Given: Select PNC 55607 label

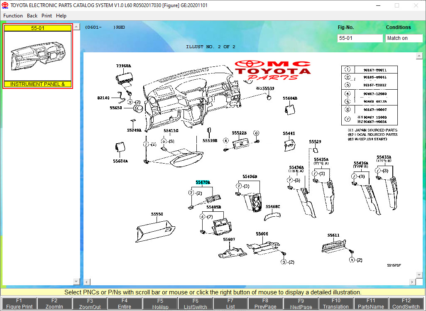Looking at the screenshot, I should tap(229, 239).
